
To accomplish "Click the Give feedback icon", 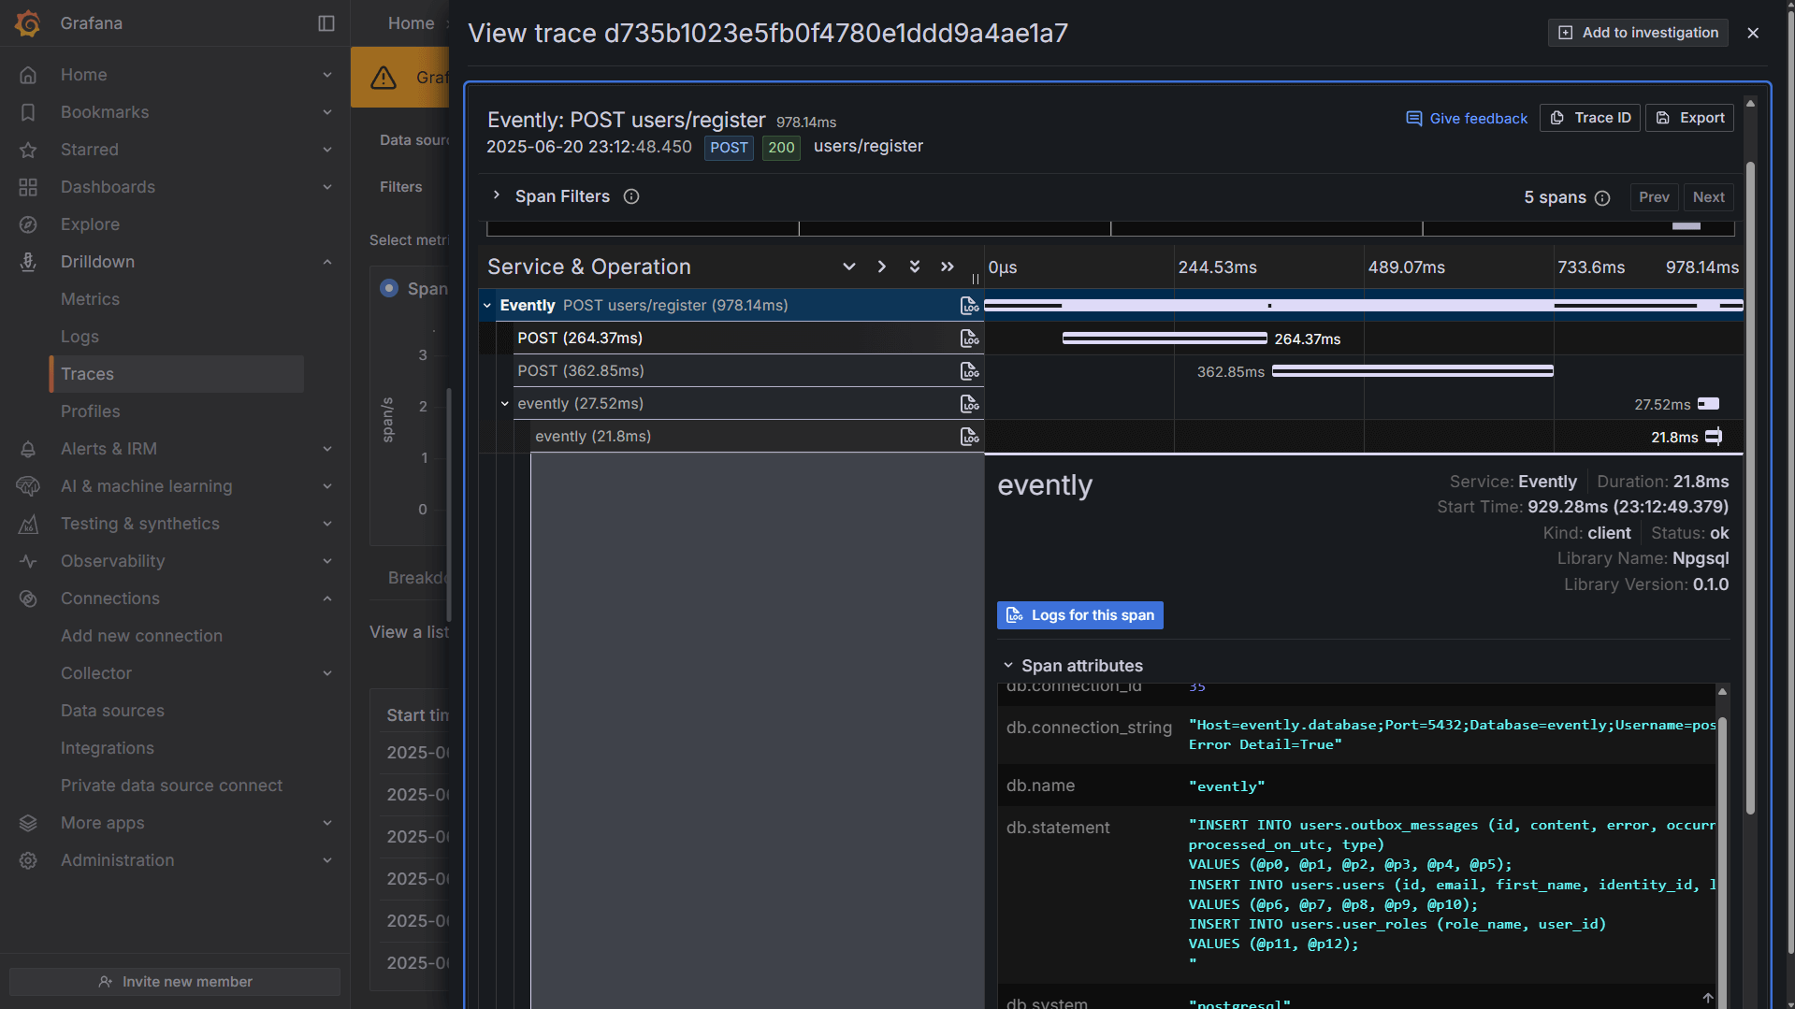I will 1413,118.
